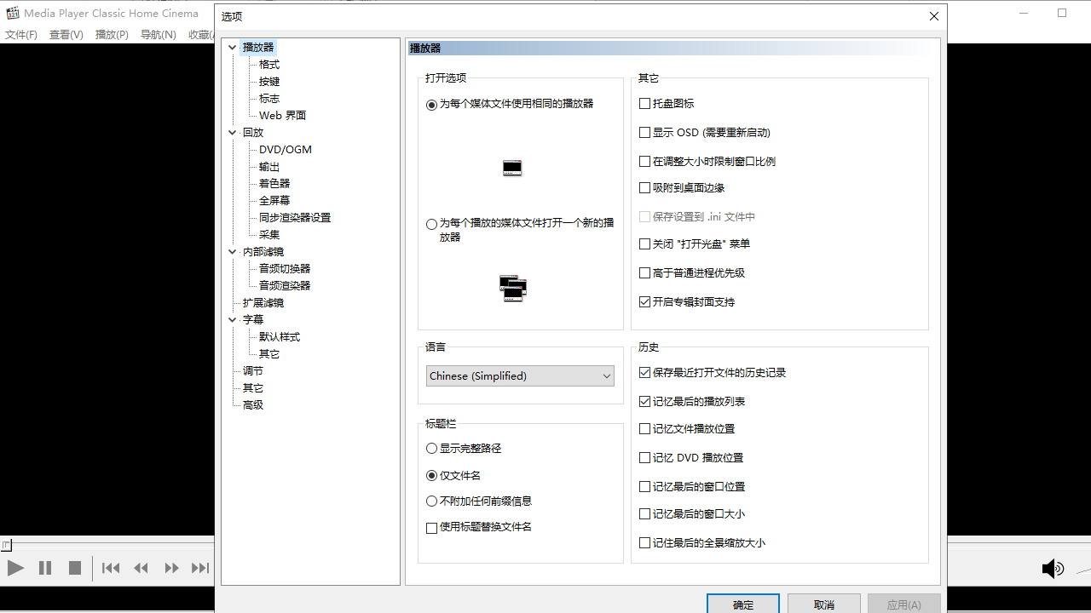Disable 记忆最后的播放列表
The image size is (1091, 613).
click(x=644, y=400)
